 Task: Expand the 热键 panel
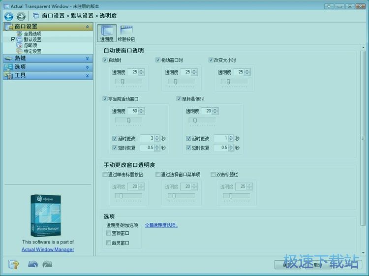click(x=48, y=59)
